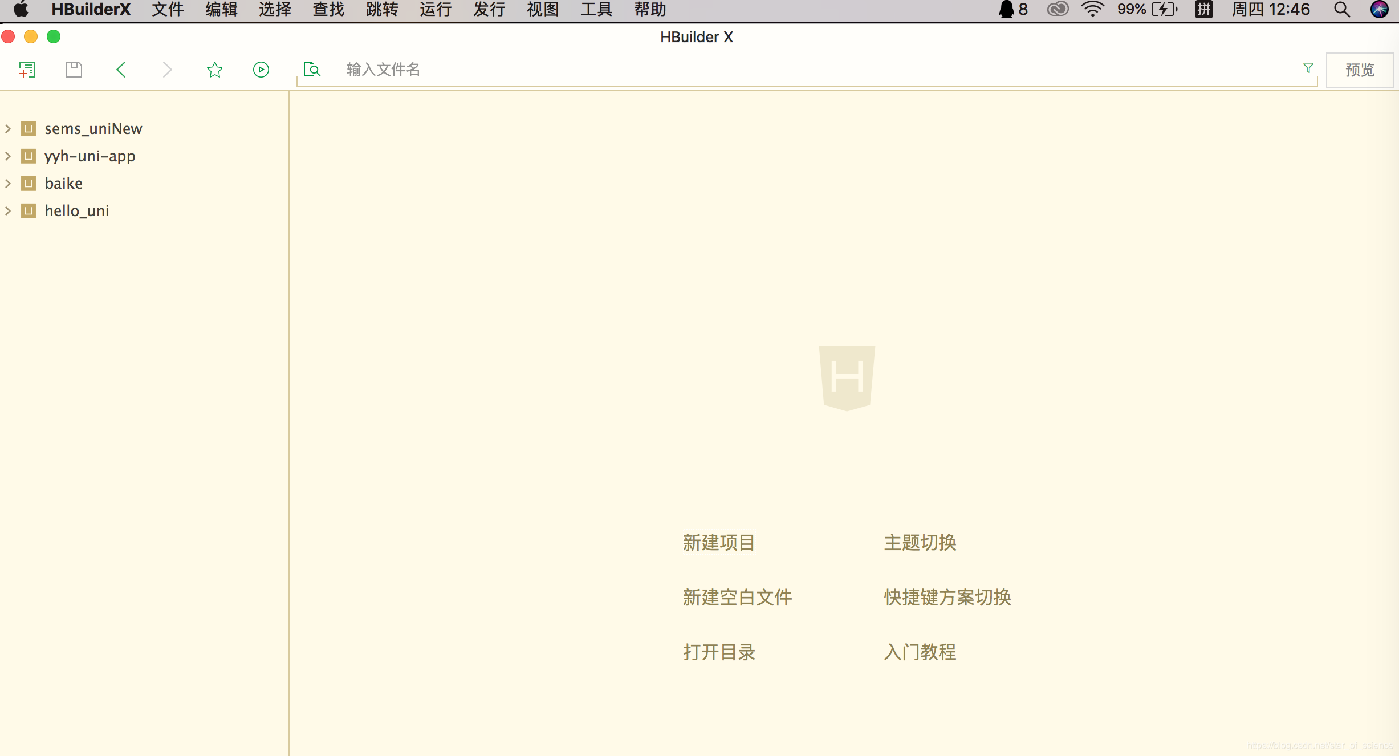This screenshot has width=1399, height=756.
Task: Click the 主题切换 theme link
Action: point(920,542)
